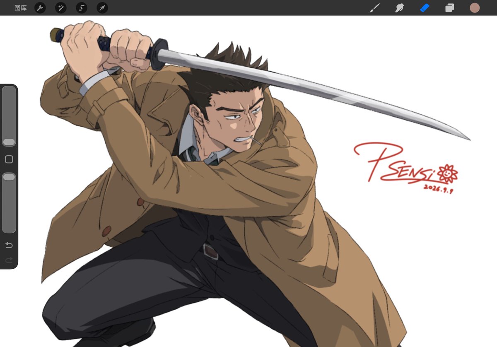Activate the Selection tool

click(x=82, y=8)
